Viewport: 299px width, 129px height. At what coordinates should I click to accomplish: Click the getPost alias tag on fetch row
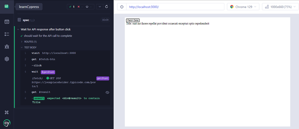(103, 78)
